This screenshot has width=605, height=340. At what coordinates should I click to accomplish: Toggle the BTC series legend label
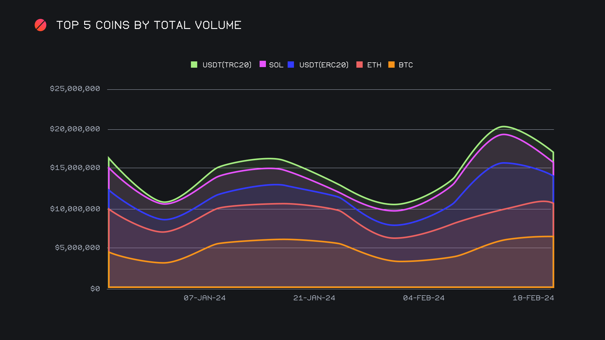coord(406,65)
